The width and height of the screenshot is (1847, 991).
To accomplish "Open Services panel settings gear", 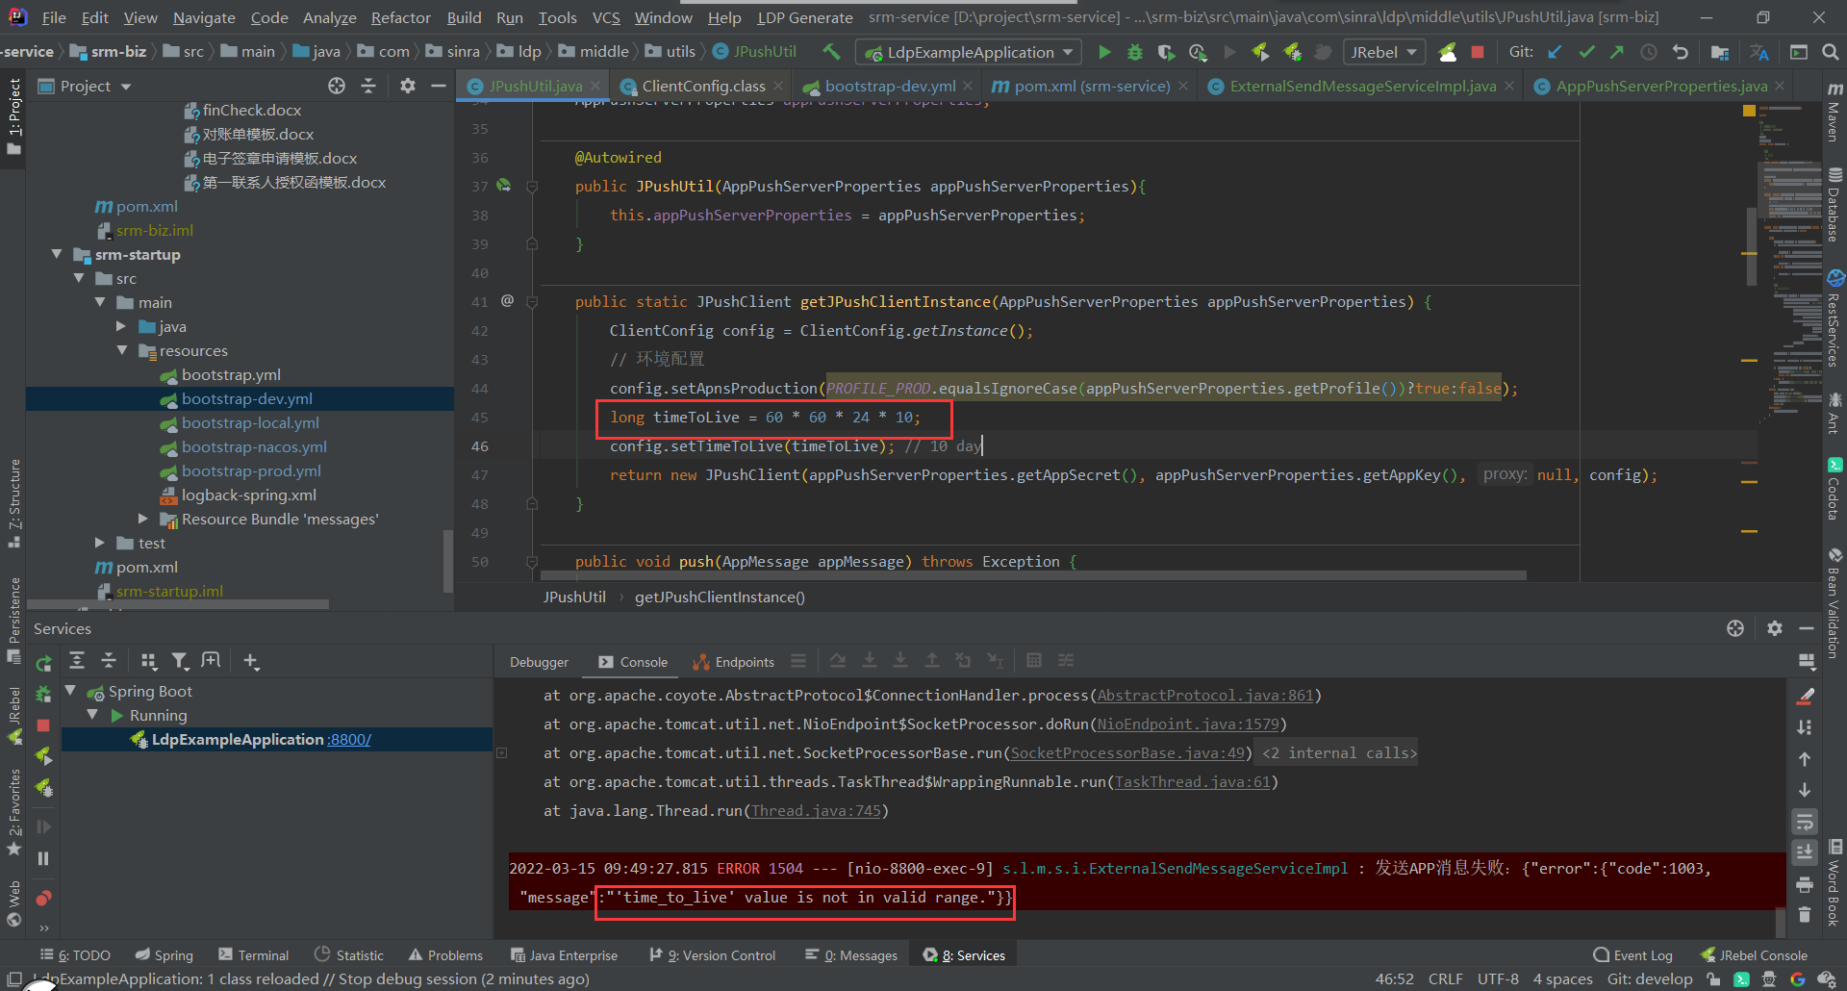I will click(1775, 628).
